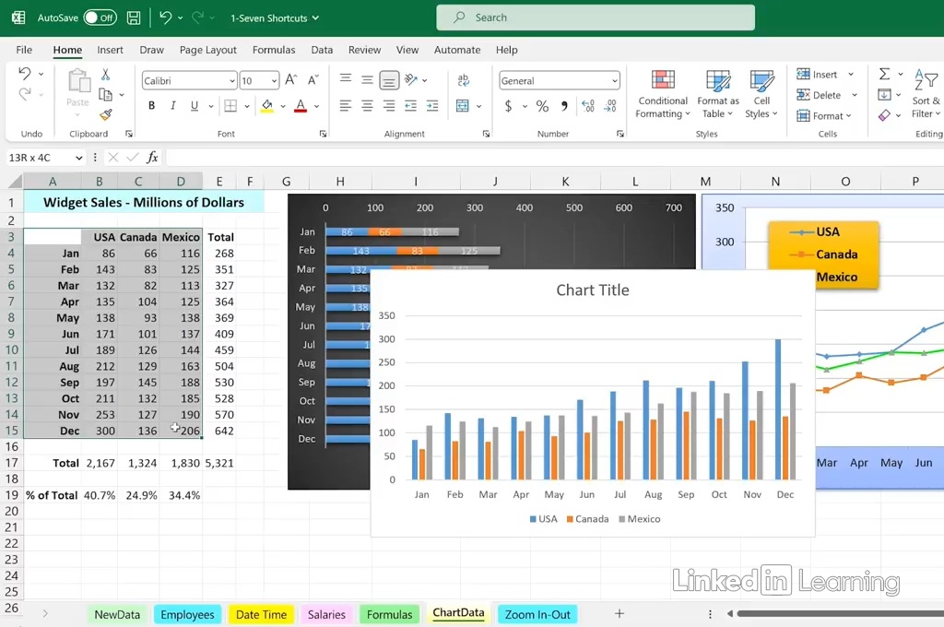The width and height of the screenshot is (944, 627).
Task: Apply the yellow Fill Color swatch
Action: (267, 106)
